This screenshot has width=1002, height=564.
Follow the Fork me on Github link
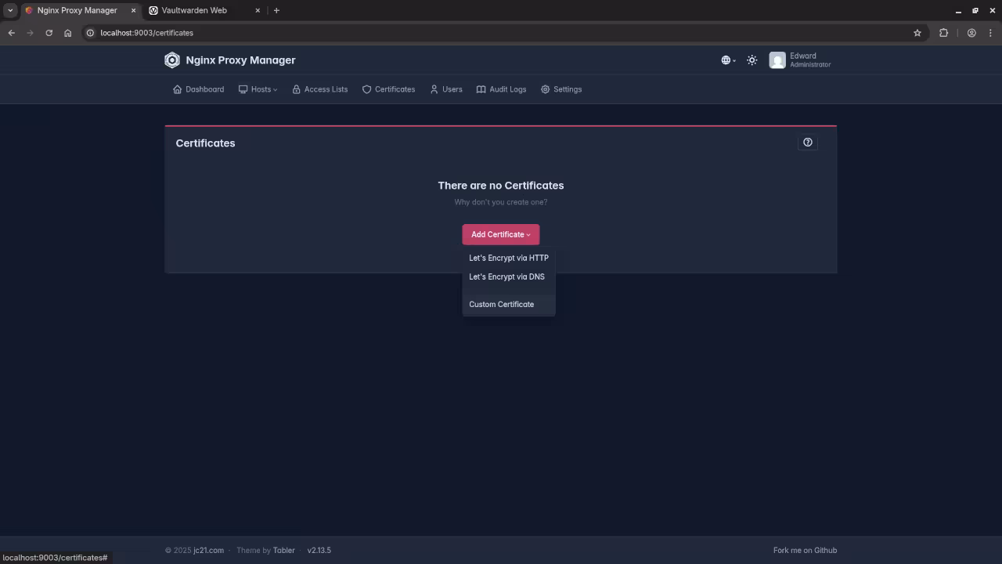click(805, 550)
